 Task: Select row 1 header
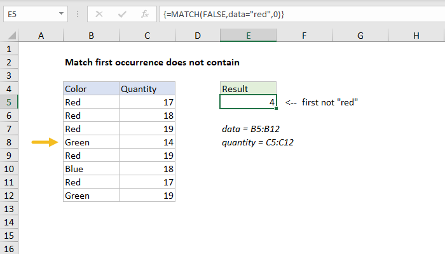click(10, 50)
